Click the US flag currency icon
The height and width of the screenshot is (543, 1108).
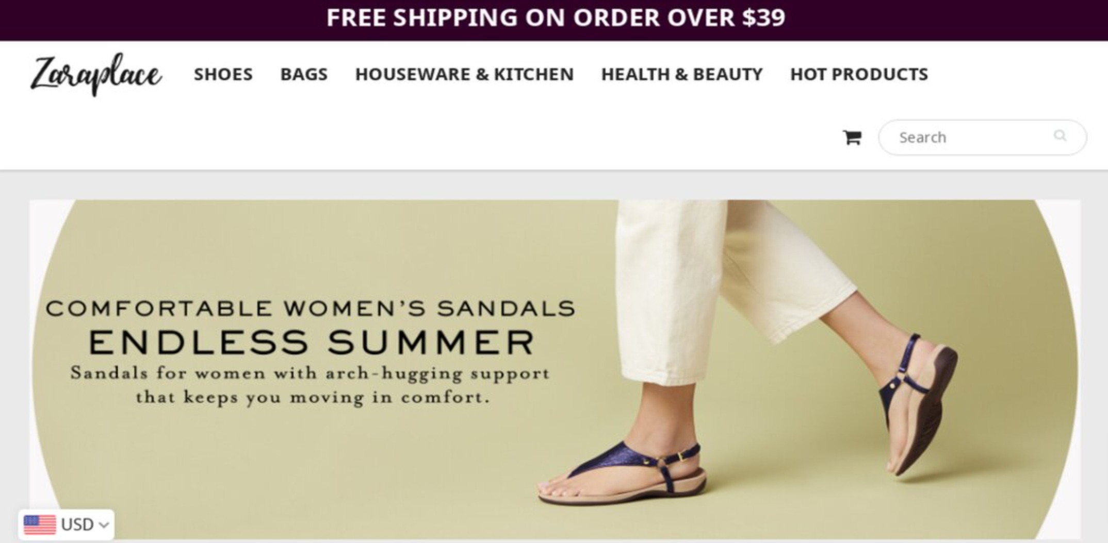[x=40, y=525]
